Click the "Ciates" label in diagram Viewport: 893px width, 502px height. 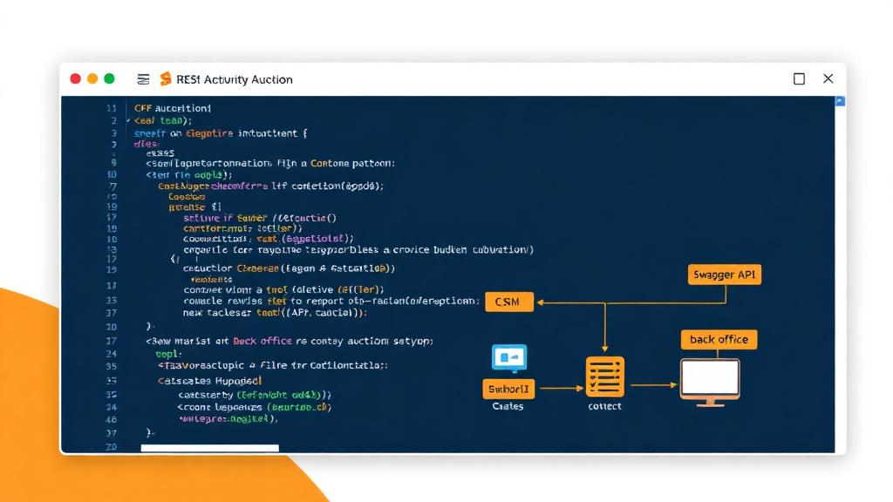(x=508, y=406)
